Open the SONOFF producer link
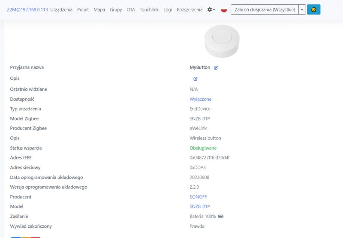 pyautogui.click(x=198, y=197)
